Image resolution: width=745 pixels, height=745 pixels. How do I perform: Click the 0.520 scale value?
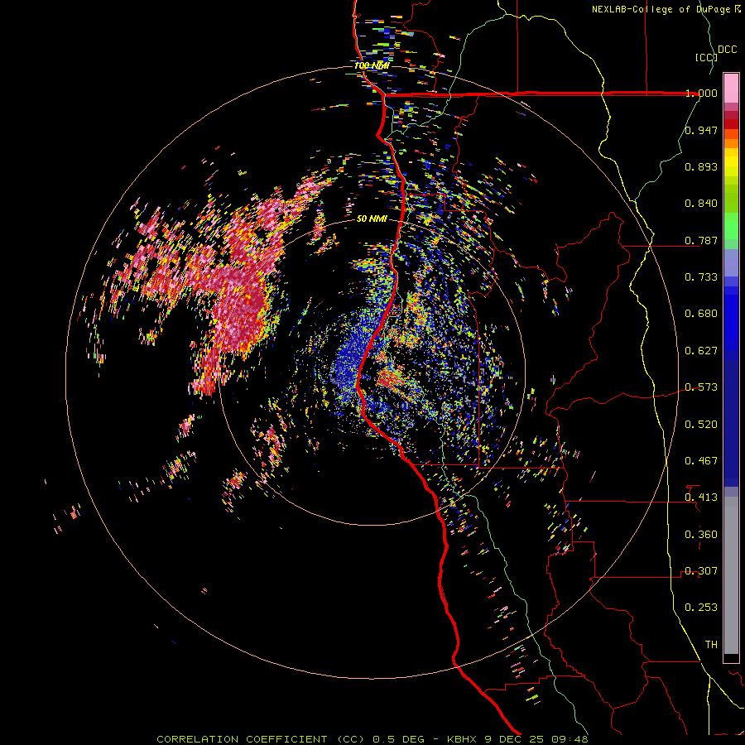[701, 425]
